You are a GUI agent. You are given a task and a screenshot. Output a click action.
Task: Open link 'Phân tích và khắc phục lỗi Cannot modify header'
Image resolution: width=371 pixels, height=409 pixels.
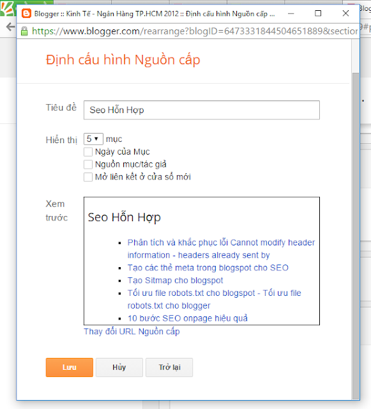[x=221, y=249]
